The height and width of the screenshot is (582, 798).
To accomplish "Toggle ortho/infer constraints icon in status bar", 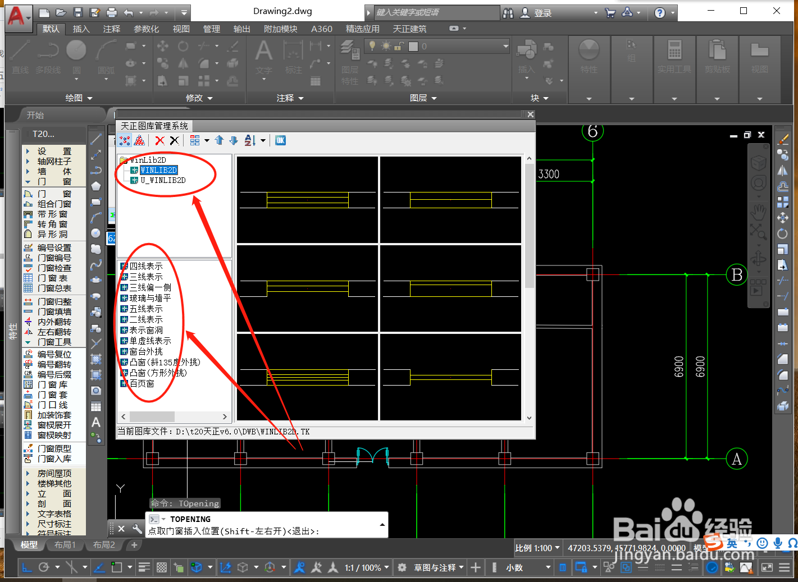I will (x=26, y=567).
